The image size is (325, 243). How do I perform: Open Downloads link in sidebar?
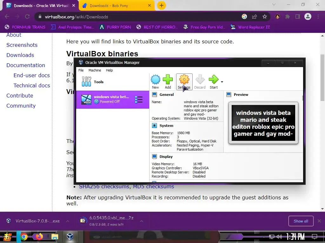coord(20,55)
